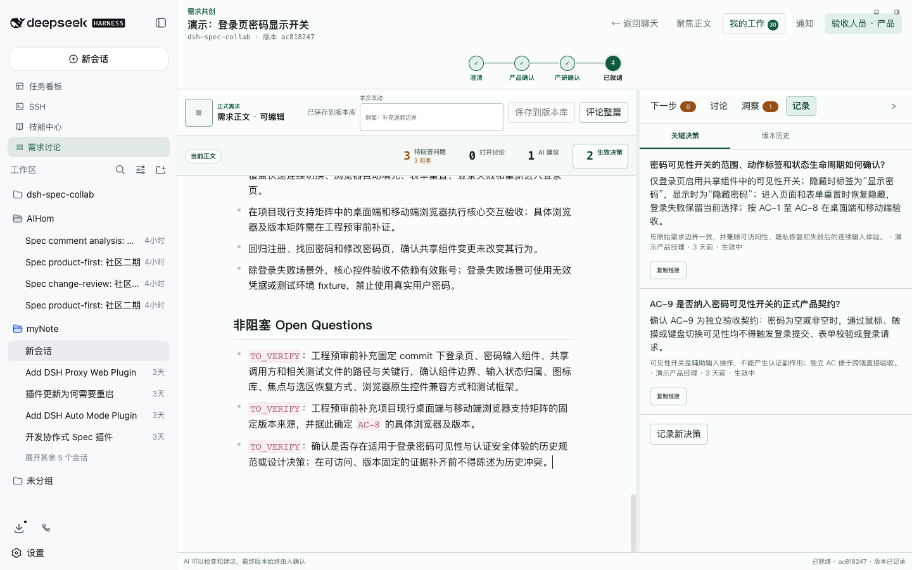The image size is (912, 570).
Task: Open 开发协作式 Spec 插件 conversation
Action: point(89,437)
